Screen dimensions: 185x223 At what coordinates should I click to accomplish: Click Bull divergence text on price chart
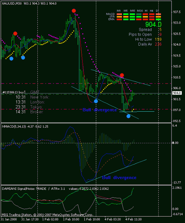(99, 110)
